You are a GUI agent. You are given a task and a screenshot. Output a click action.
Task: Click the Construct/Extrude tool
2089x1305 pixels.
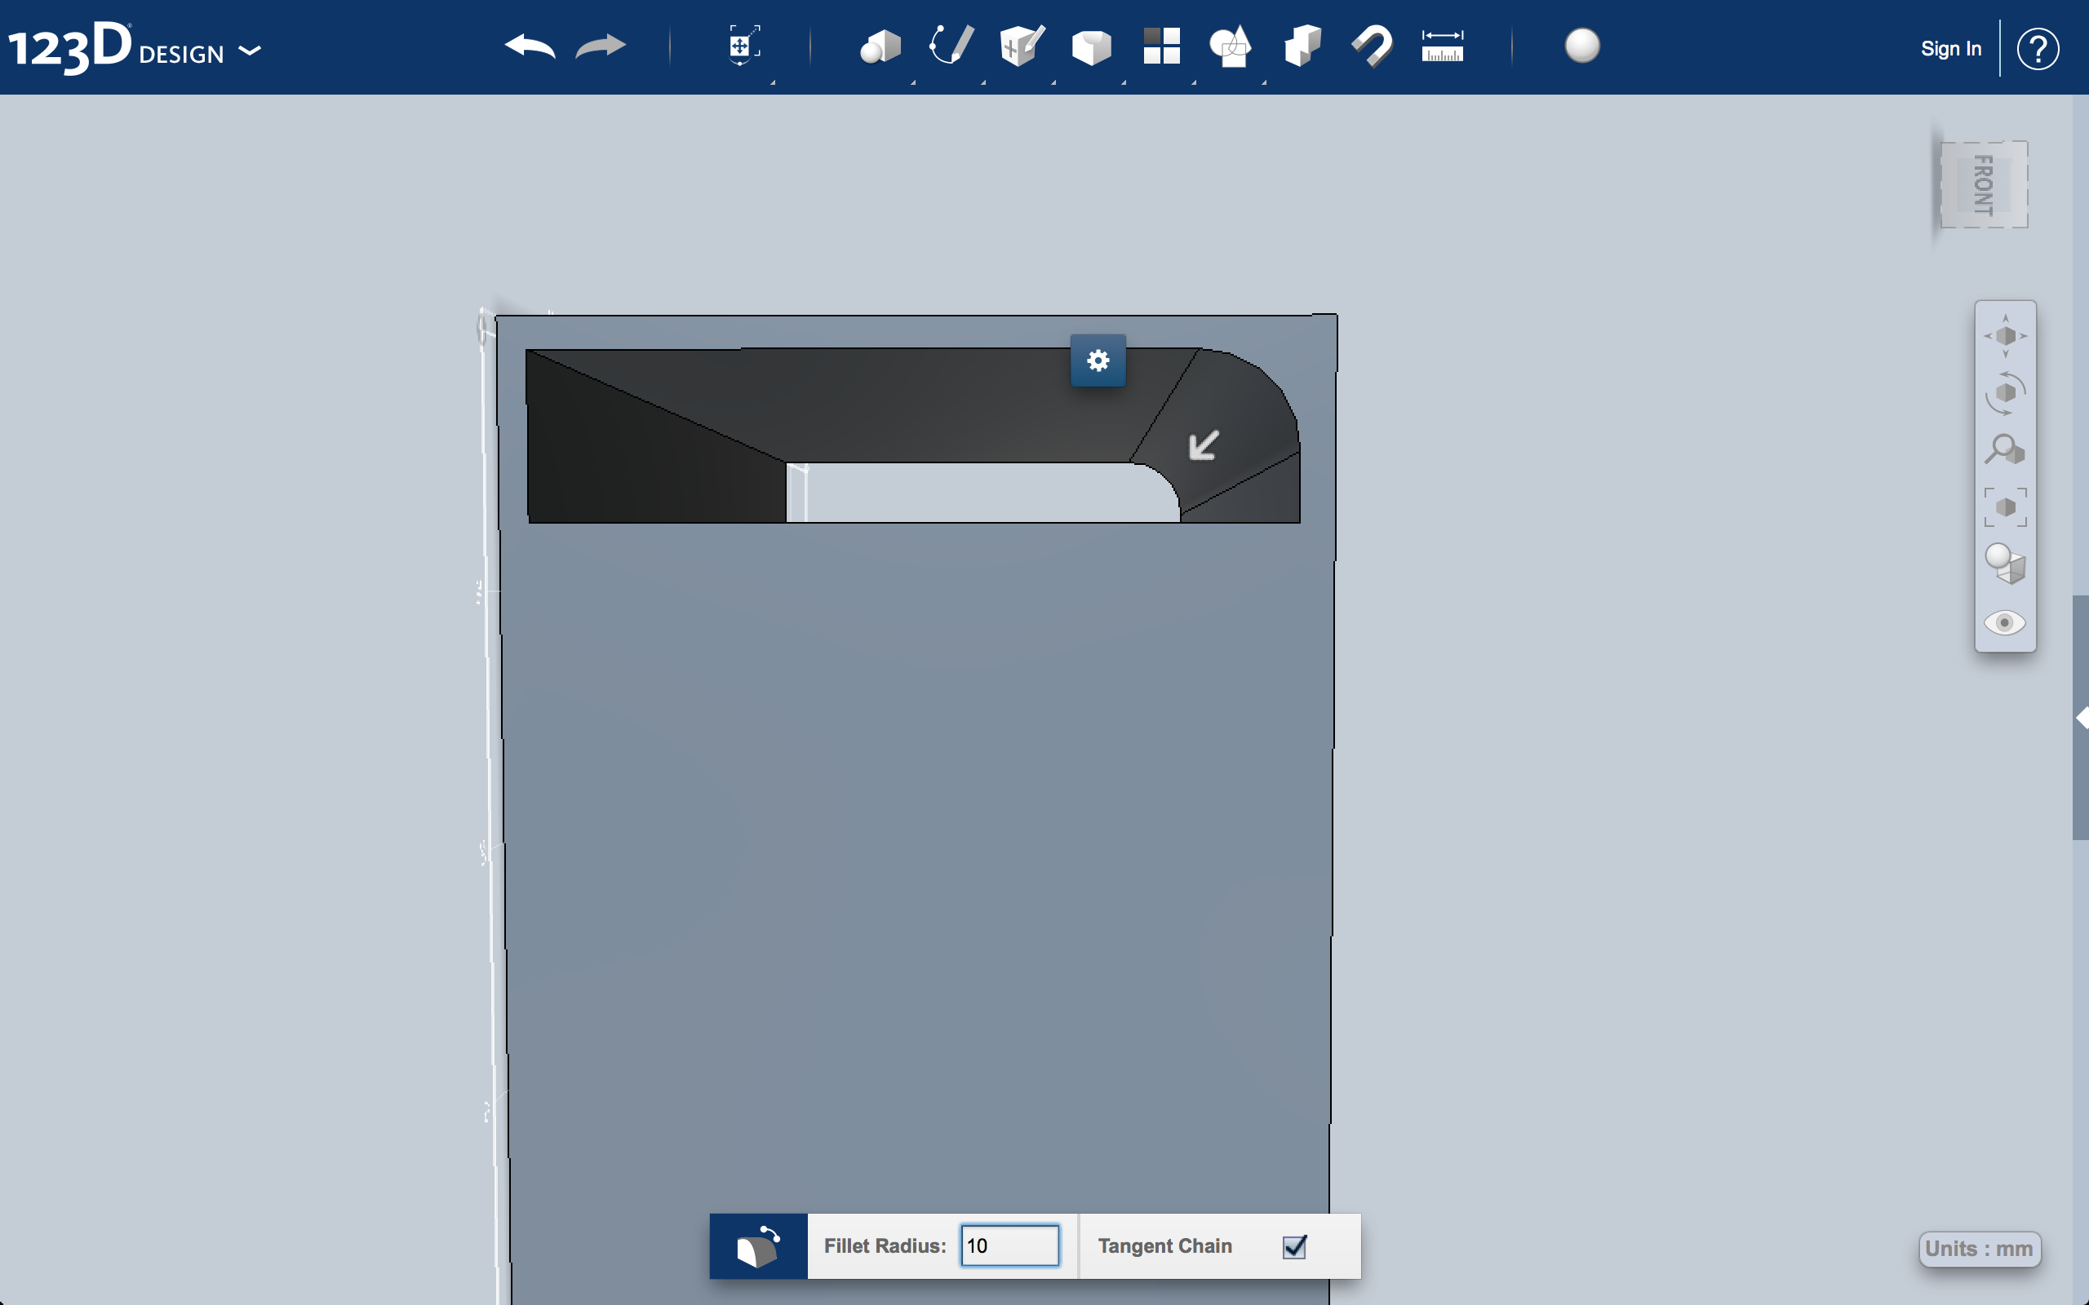coord(1020,46)
